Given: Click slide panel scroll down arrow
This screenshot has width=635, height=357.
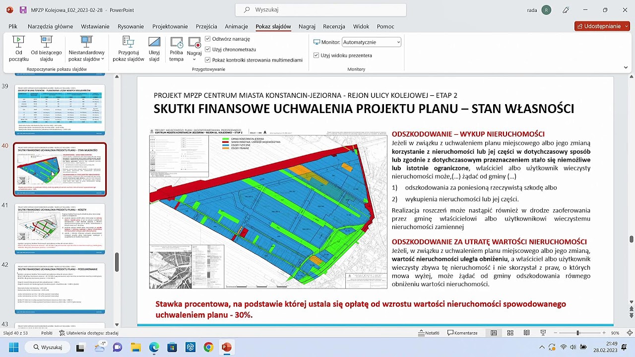Looking at the screenshot, I should (117, 324).
